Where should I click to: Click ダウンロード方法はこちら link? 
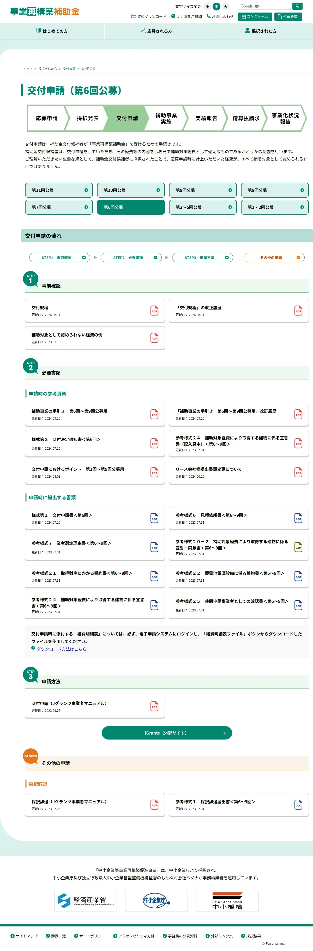[x=61, y=649]
